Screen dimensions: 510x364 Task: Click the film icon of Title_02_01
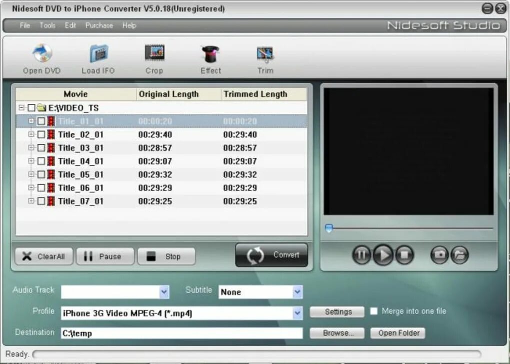[51, 134]
